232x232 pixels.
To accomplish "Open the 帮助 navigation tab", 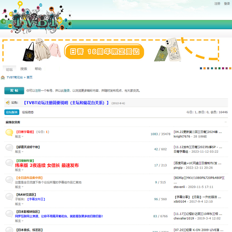I will 38,69.
